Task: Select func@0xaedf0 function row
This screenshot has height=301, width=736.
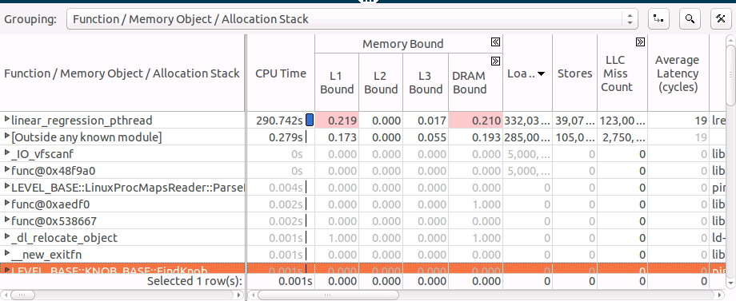Action: [50, 204]
